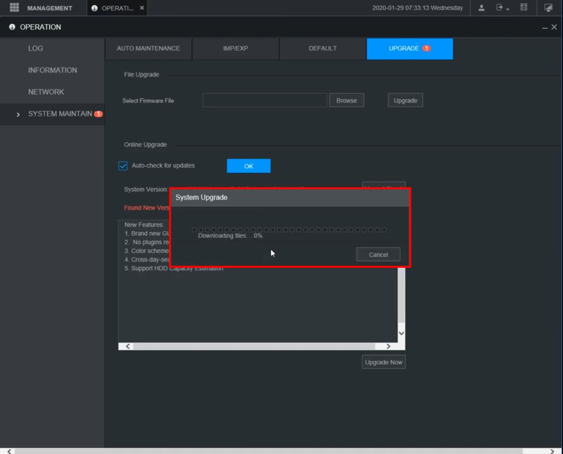563x454 pixels.
Task: Click the Select Firmware File input field
Action: pos(265,100)
